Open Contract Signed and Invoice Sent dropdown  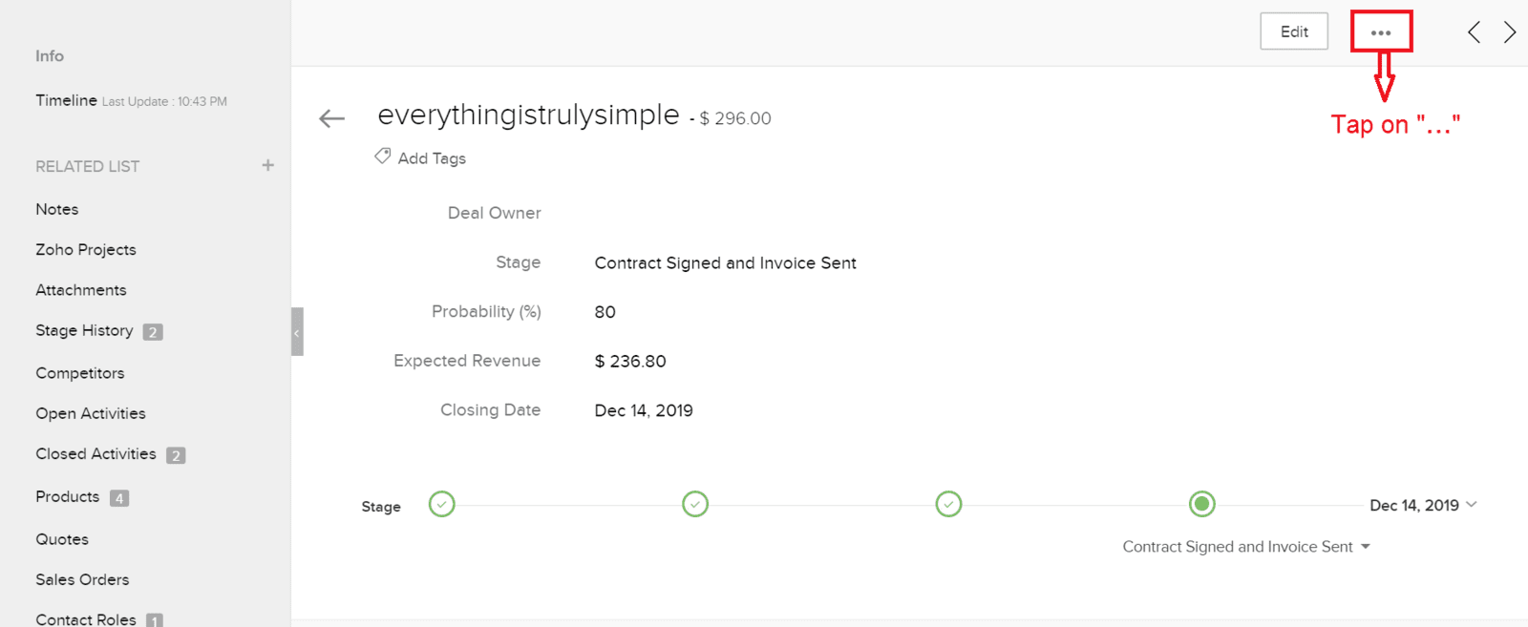point(1246,547)
